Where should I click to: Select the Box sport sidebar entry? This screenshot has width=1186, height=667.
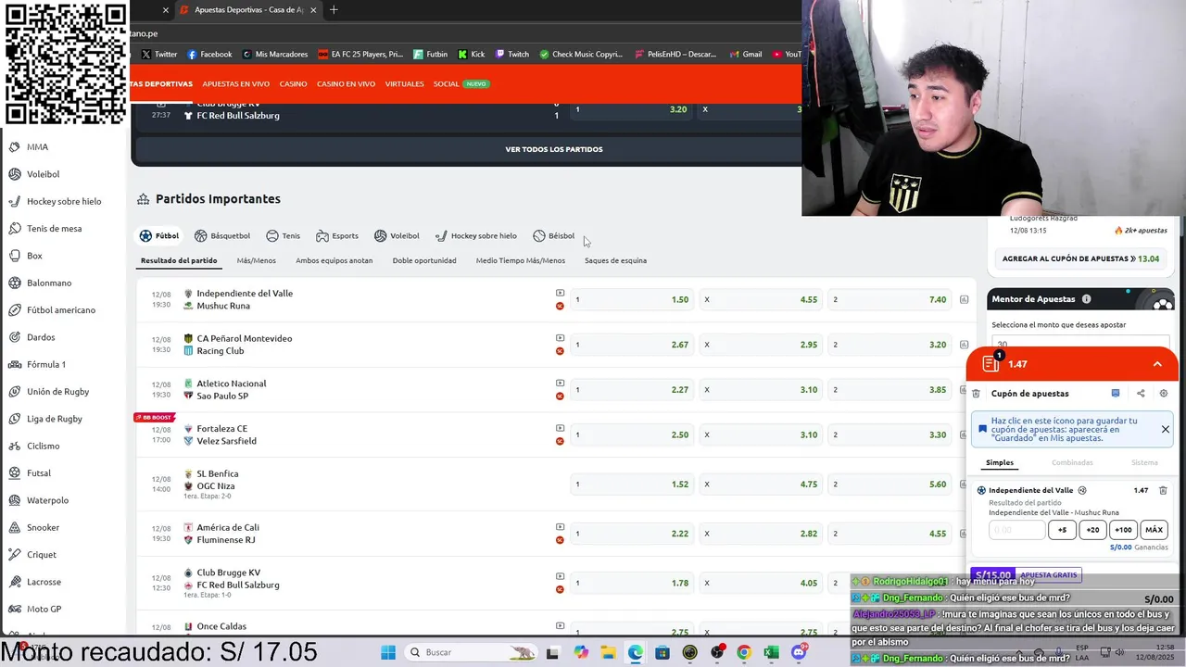[x=34, y=256]
